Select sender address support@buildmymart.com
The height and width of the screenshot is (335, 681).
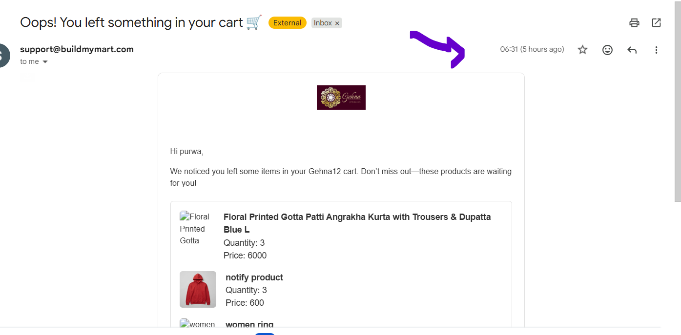77,49
